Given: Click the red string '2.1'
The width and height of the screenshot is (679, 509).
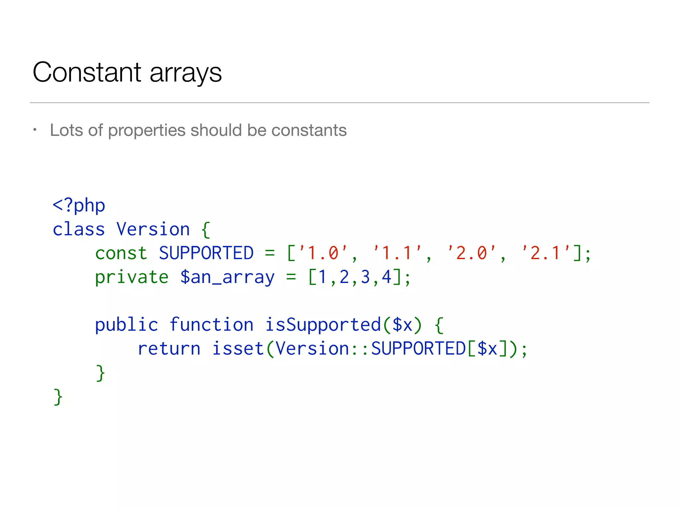Looking at the screenshot, I should point(546,253).
